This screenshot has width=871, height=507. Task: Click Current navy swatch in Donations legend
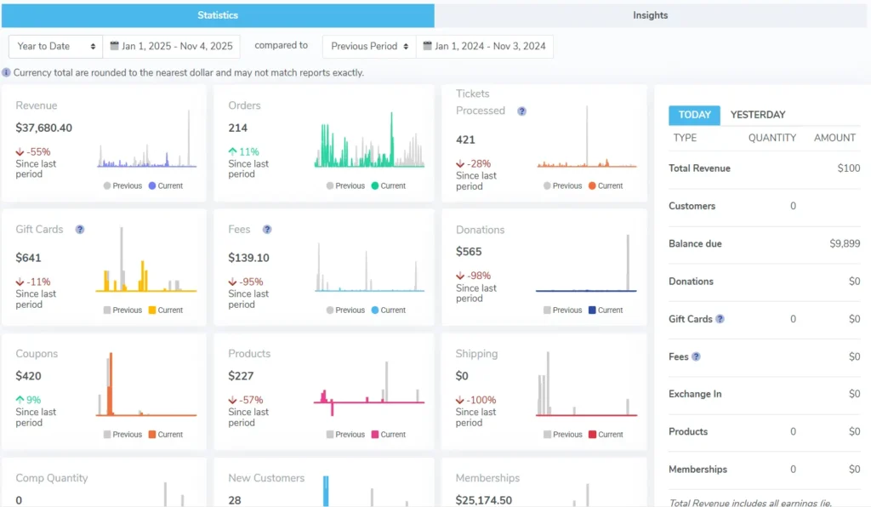pyautogui.click(x=592, y=310)
